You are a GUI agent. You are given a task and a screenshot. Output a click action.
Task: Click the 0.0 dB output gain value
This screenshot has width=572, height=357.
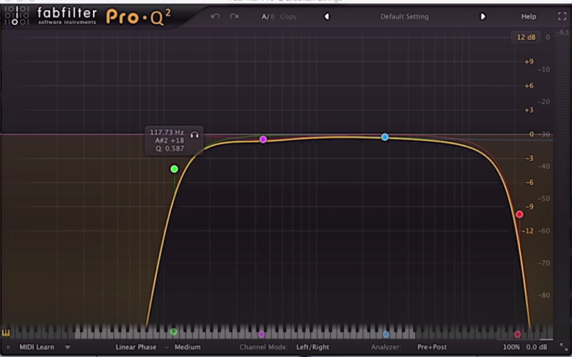pyautogui.click(x=536, y=347)
